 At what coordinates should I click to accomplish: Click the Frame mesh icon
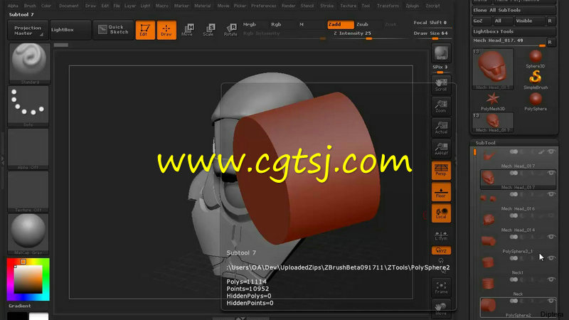coord(441,288)
